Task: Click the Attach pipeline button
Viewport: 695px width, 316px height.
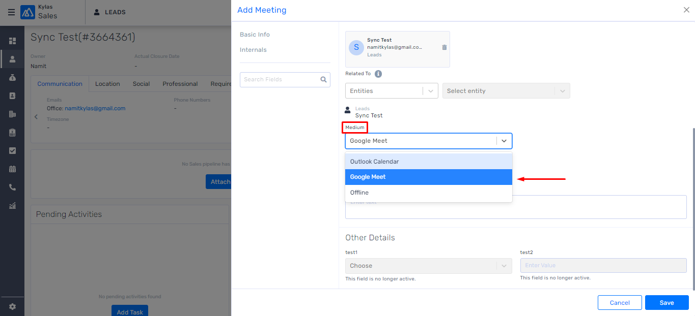Action: [x=219, y=182]
